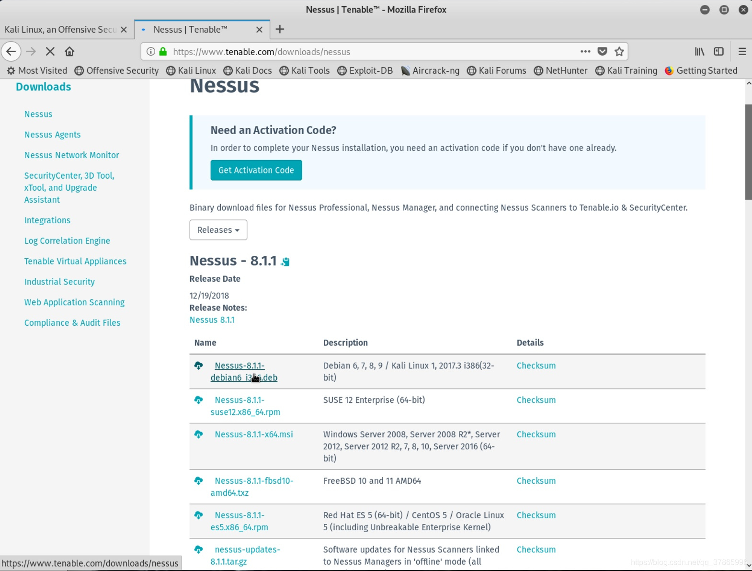This screenshot has height=571, width=752.
Task: Open the Library bookmarks panel
Action: click(x=700, y=51)
